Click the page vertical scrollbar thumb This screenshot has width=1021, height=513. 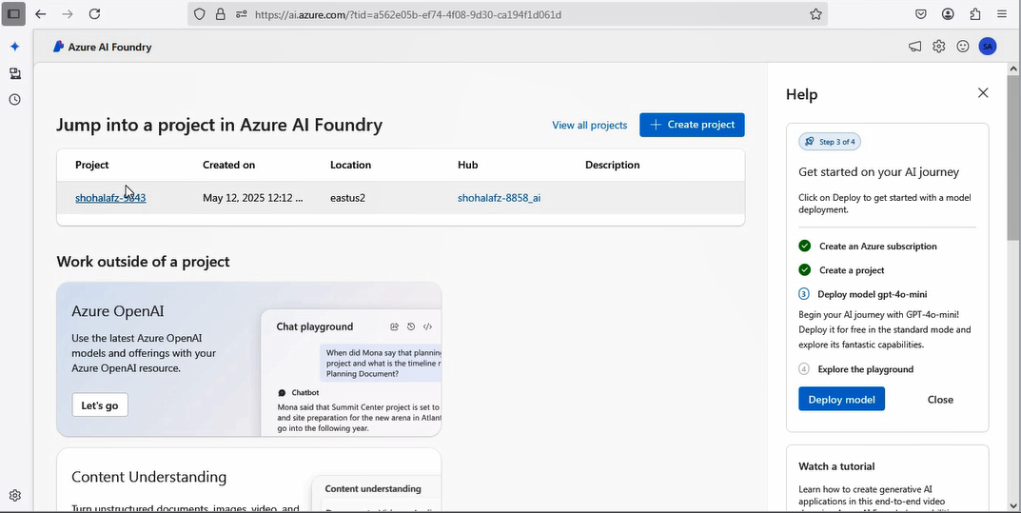pos(1013,157)
